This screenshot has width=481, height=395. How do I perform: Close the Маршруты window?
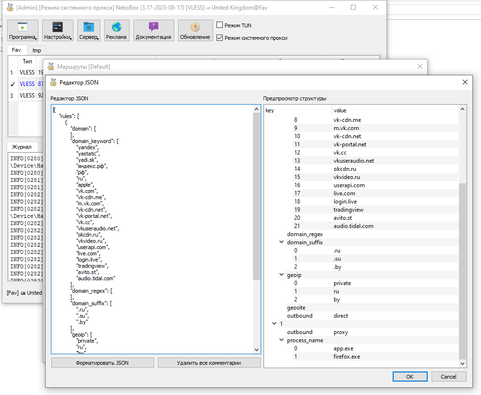pos(420,66)
